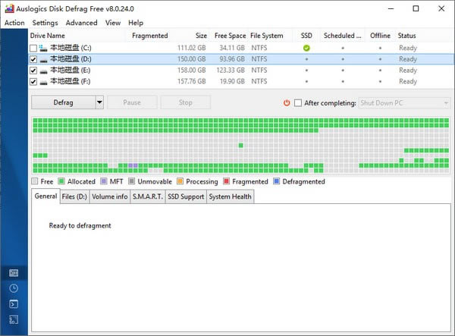Click the Pause button
Image resolution: width=455 pixels, height=336 pixels.
(132, 102)
